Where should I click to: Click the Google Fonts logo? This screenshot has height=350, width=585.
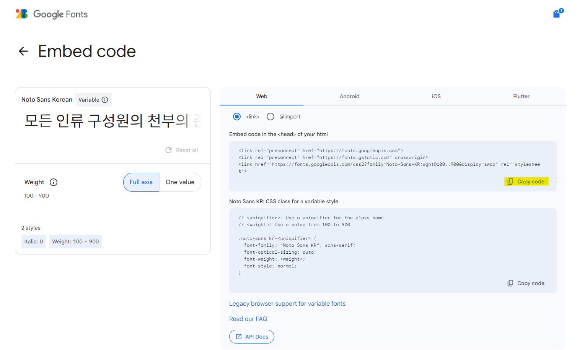click(x=52, y=14)
